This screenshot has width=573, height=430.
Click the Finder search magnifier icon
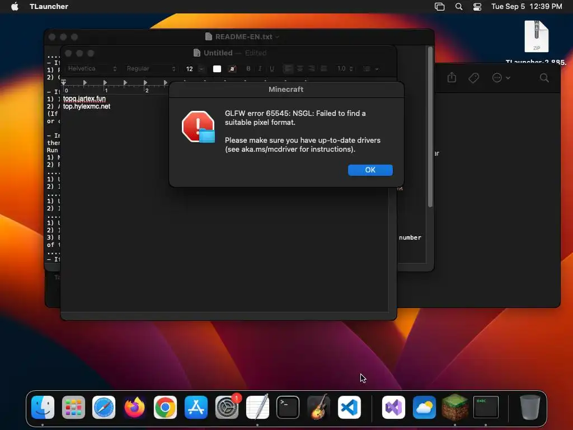[544, 77]
